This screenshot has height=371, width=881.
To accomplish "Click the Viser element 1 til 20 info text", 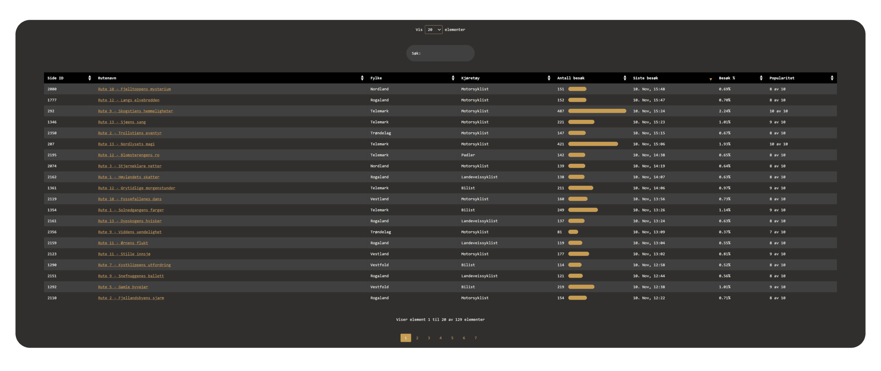I will (x=440, y=319).
